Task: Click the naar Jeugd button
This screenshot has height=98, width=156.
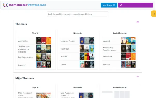Action: pyautogui.click(x=109, y=5)
